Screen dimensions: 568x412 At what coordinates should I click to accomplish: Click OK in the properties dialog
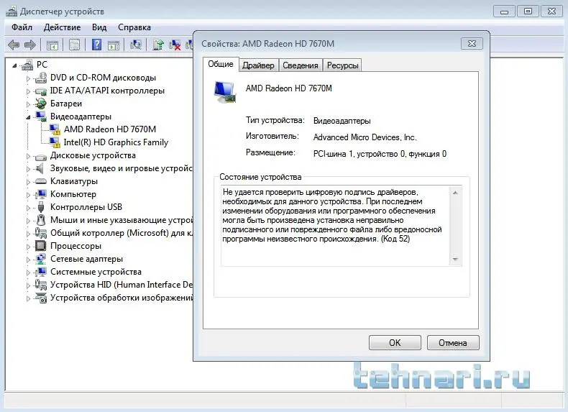click(395, 343)
